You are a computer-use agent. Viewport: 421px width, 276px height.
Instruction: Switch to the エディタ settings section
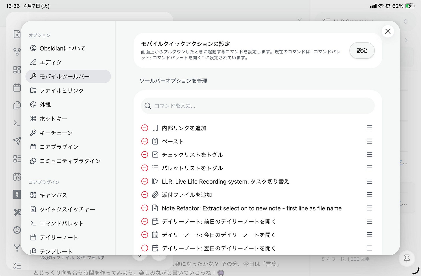[x=52, y=62]
